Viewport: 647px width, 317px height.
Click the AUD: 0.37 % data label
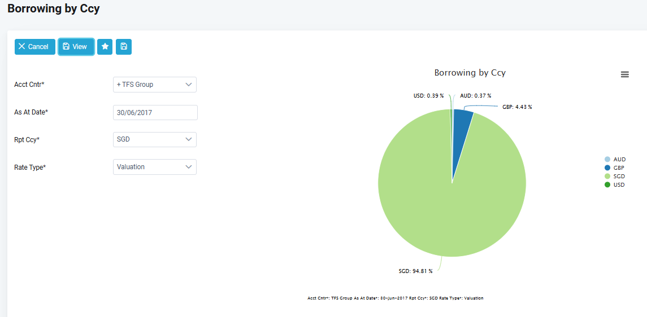tap(475, 96)
